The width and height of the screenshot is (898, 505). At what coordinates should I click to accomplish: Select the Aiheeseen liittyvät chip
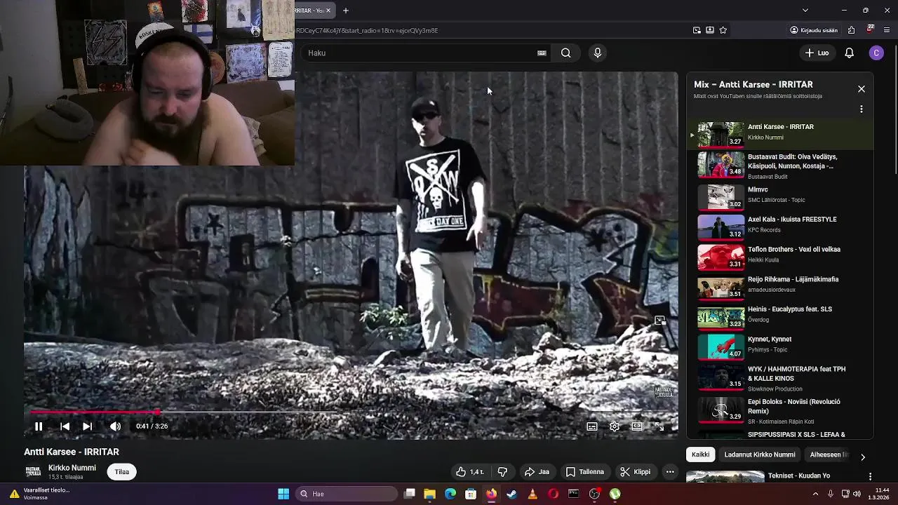829,454
